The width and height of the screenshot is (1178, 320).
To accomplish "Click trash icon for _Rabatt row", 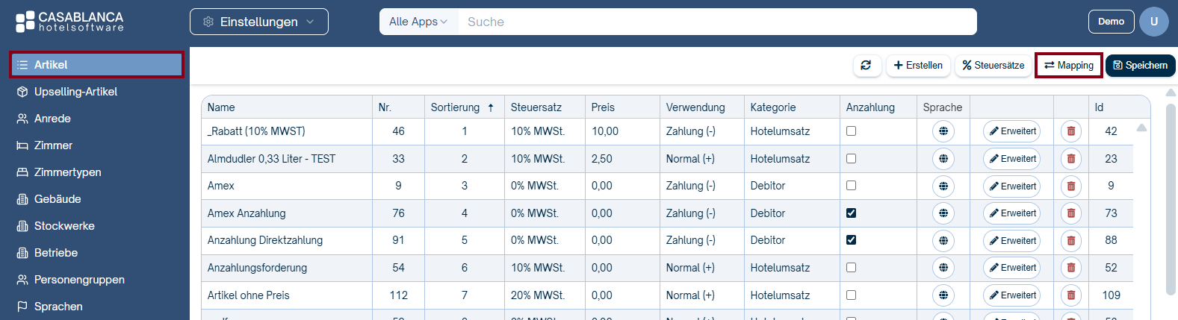I will tap(1071, 131).
